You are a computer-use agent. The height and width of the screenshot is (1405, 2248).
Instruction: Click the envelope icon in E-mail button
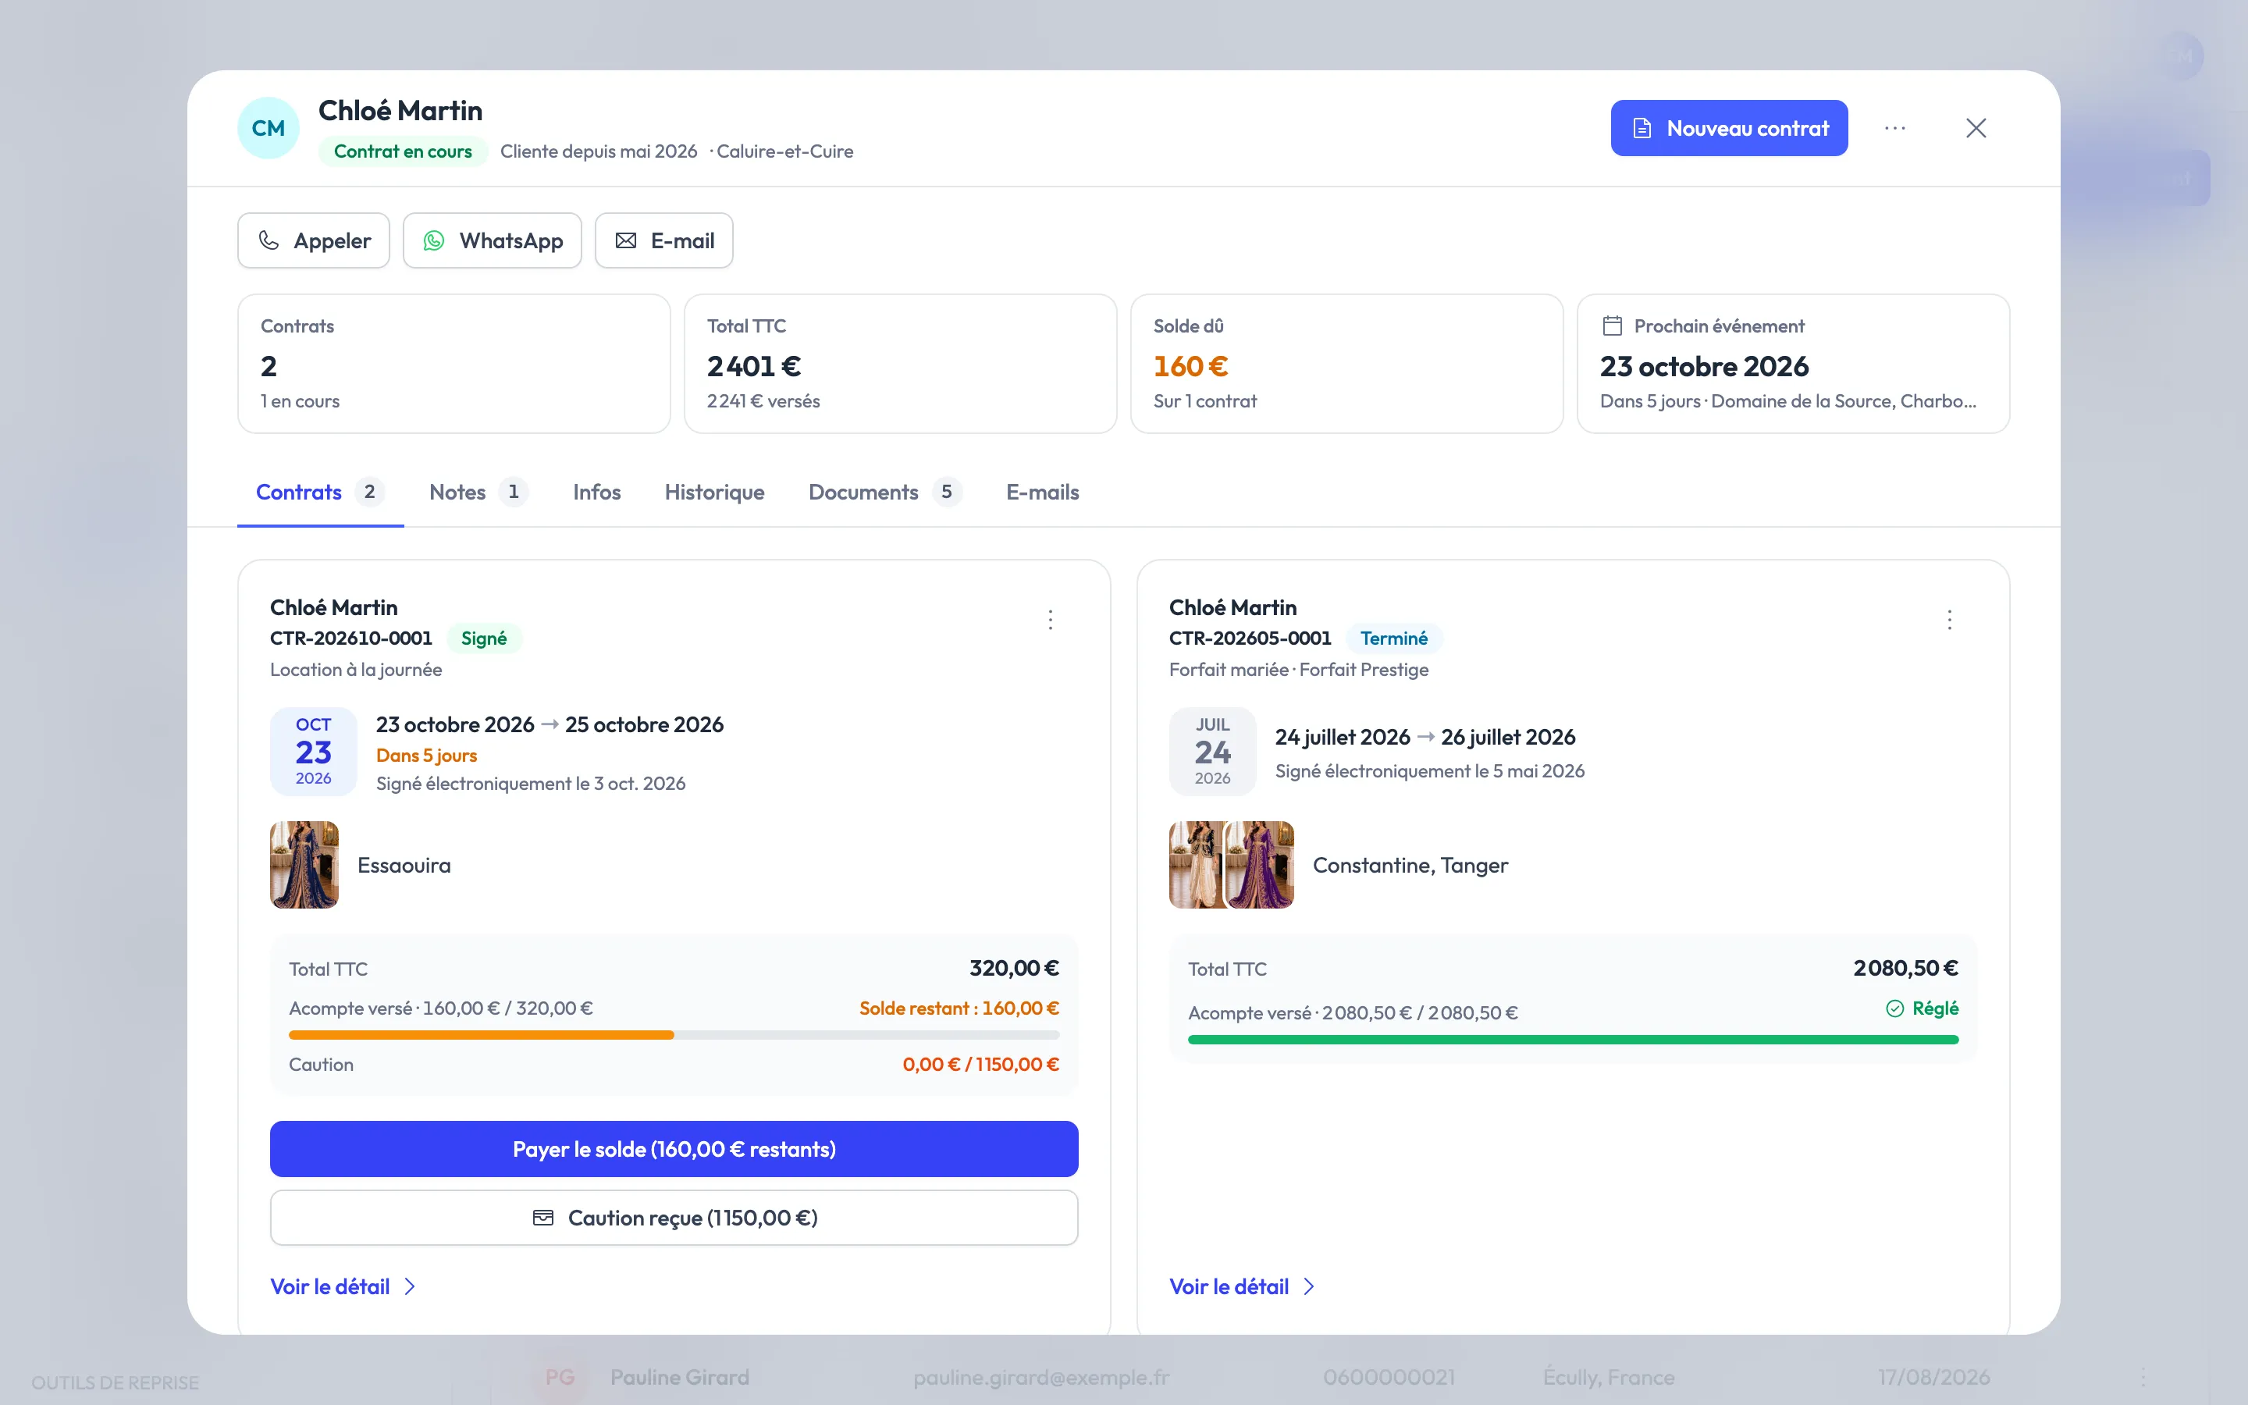pyautogui.click(x=626, y=240)
